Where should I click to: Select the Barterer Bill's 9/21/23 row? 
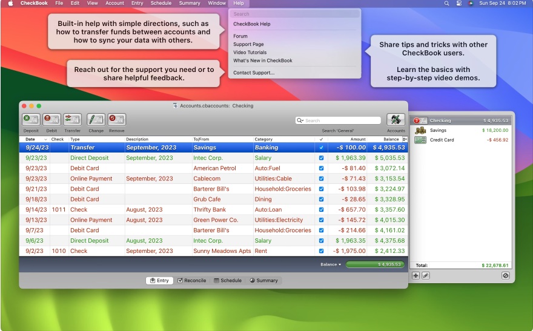(213, 189)
